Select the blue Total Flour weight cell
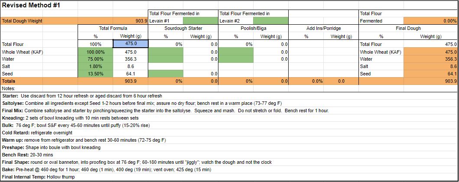This screenshot has width=459, height=182. [x=130, y=44]
